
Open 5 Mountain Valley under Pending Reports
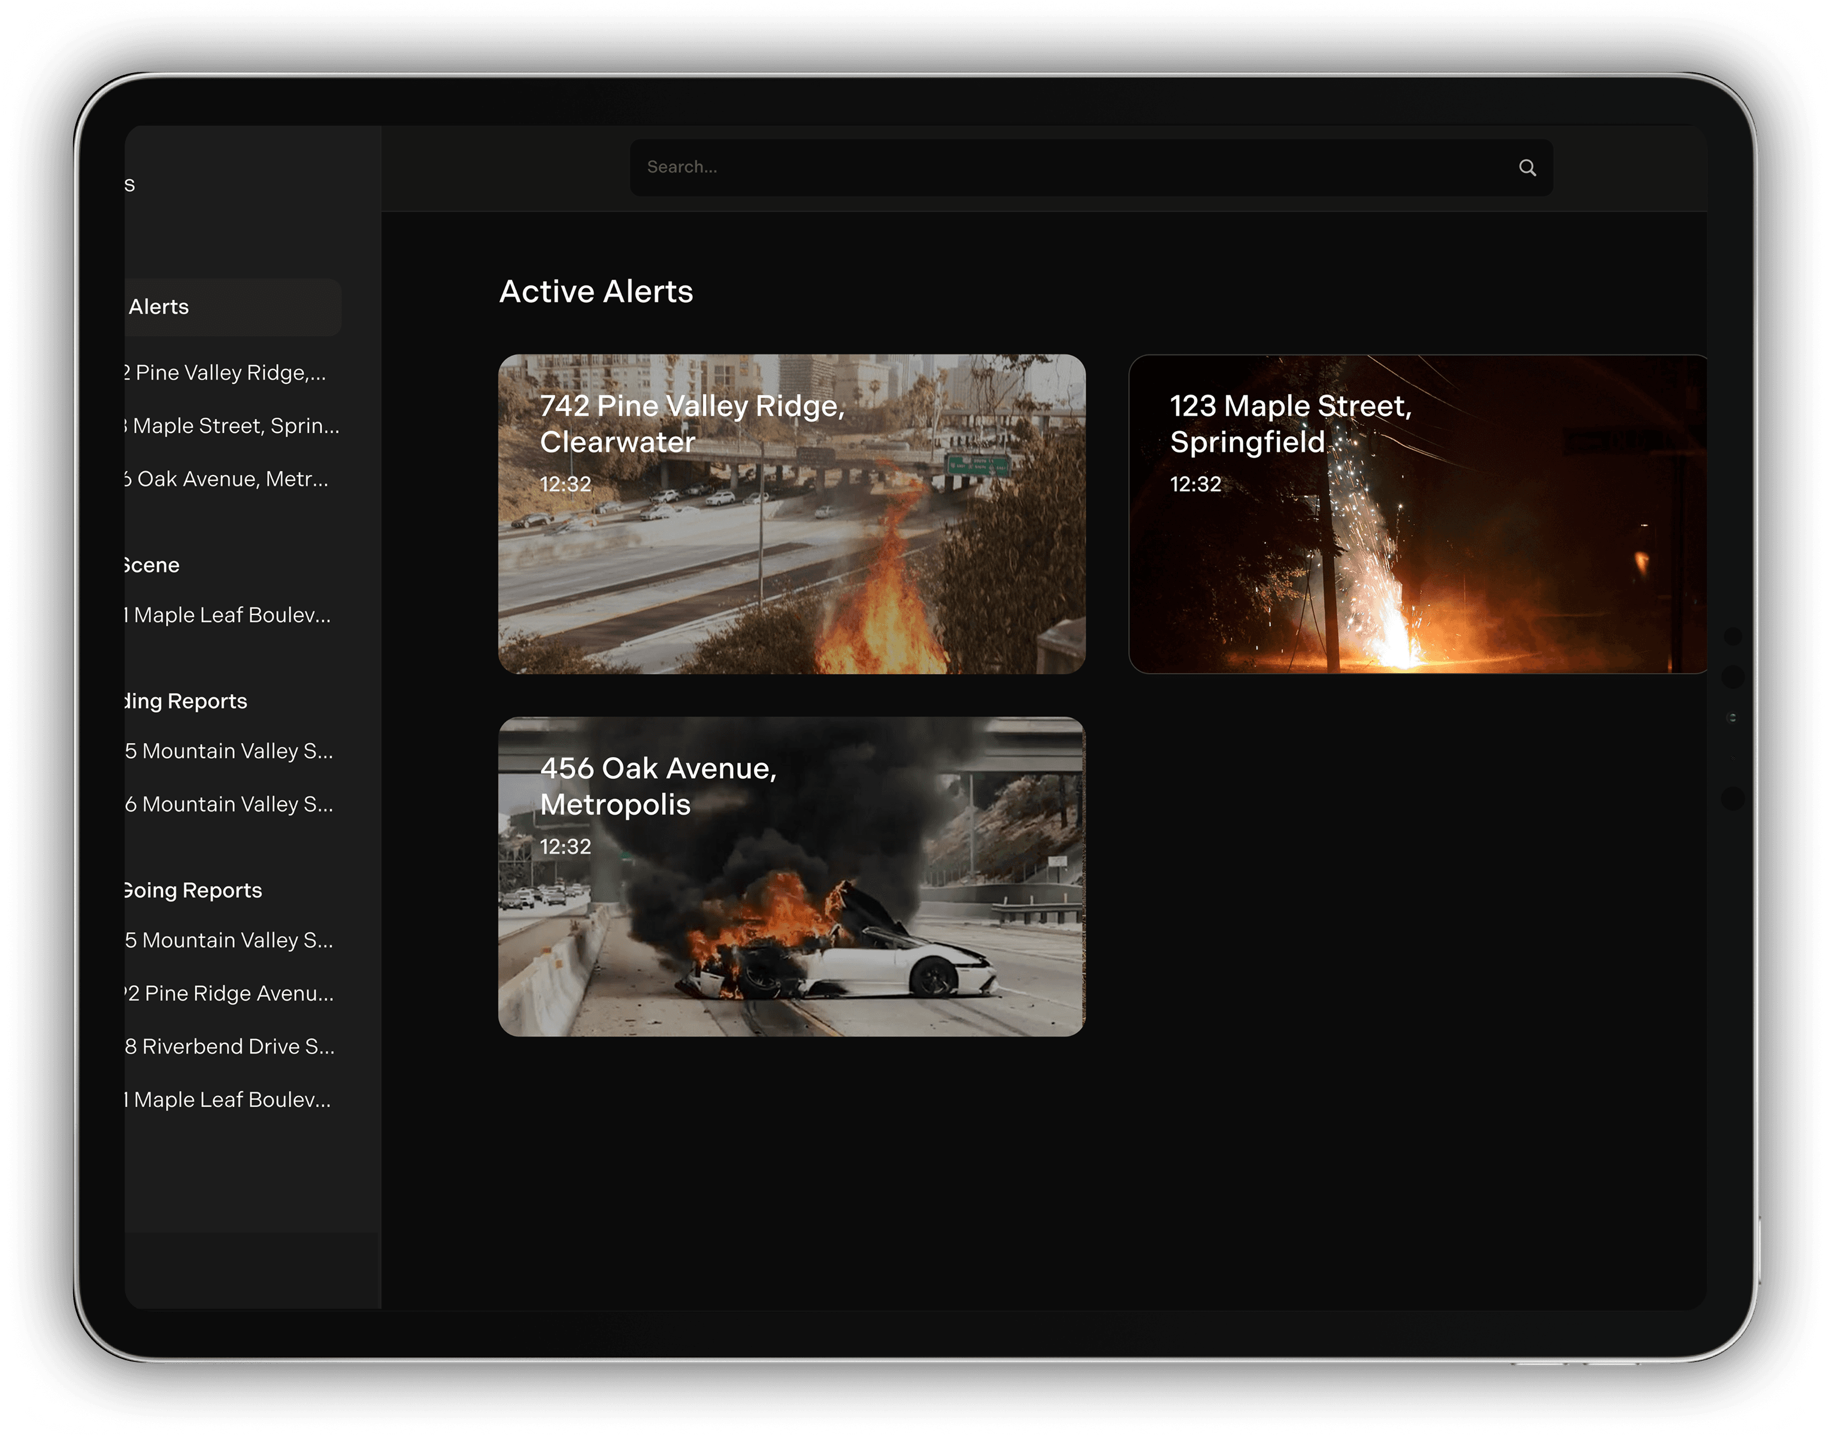point(230,751)
